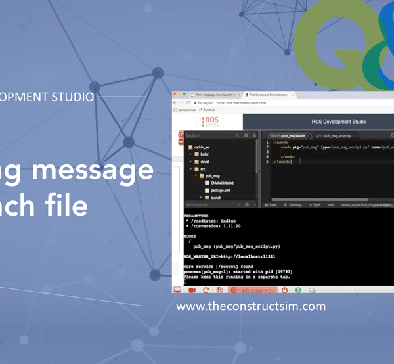This screenshot has height=364, width=394.
Task: Open Settings in the editor status bar
Action: click(x=293, y=205)
